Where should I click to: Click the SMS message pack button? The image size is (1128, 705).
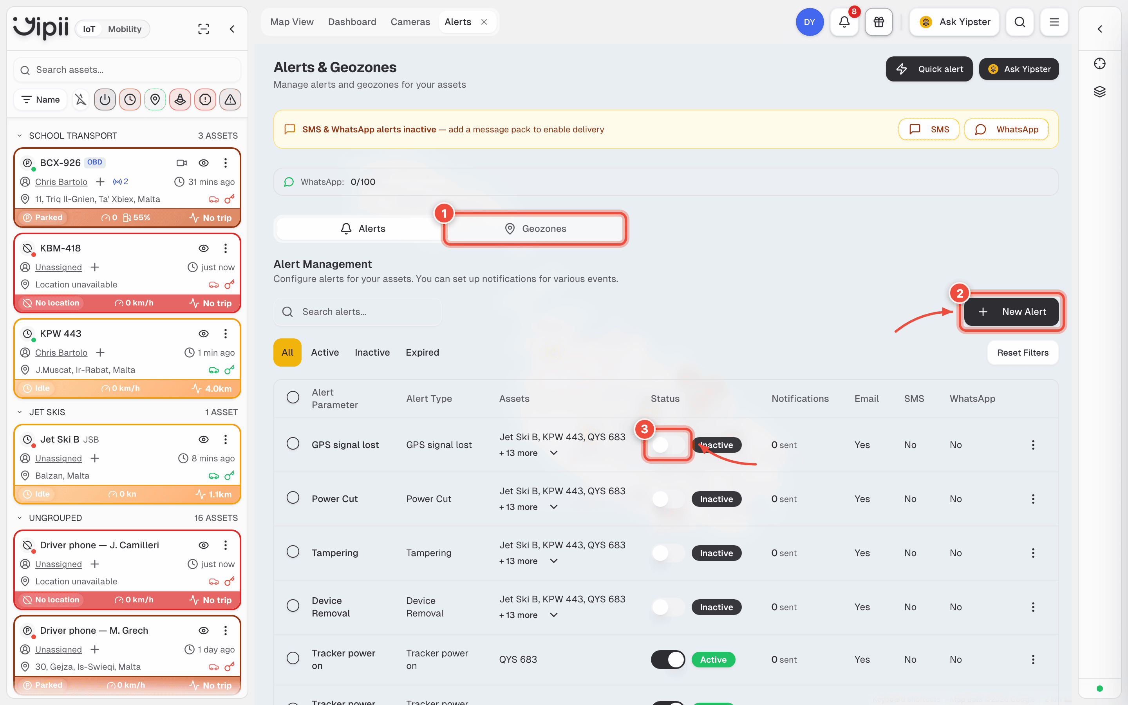929,129
